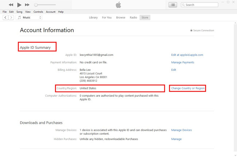Click the phone number (209) 4683912
Viewport: 237px width, 157px height.
(89, 81)
